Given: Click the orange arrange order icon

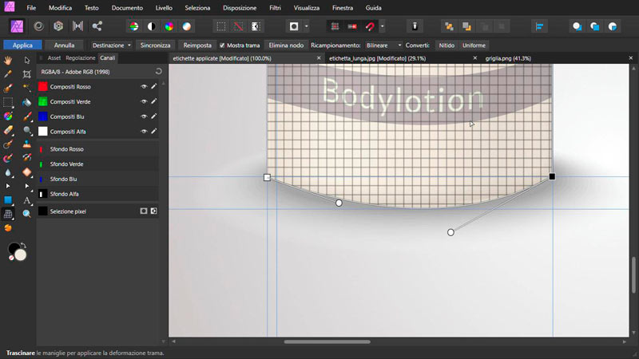Looking at the screenshot, I should (x=449, y=26).
